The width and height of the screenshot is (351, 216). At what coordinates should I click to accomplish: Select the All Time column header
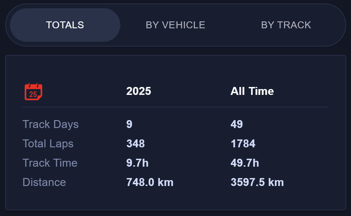(252, 91)
